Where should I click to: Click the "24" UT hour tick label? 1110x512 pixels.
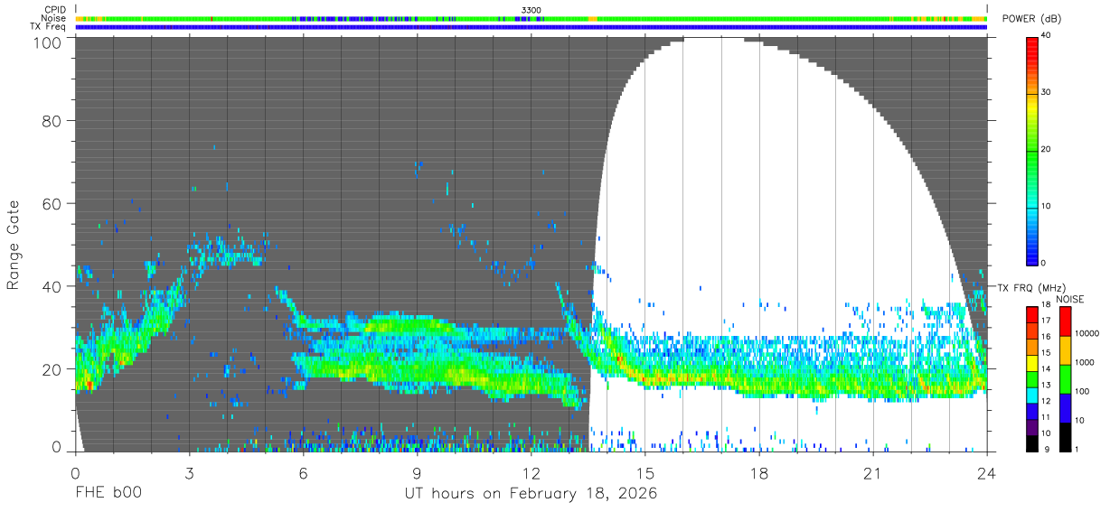click(x=987, y=473)
